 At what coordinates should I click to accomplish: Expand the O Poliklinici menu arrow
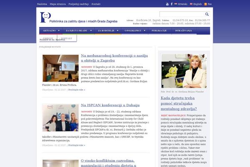[x=145, y=30]
